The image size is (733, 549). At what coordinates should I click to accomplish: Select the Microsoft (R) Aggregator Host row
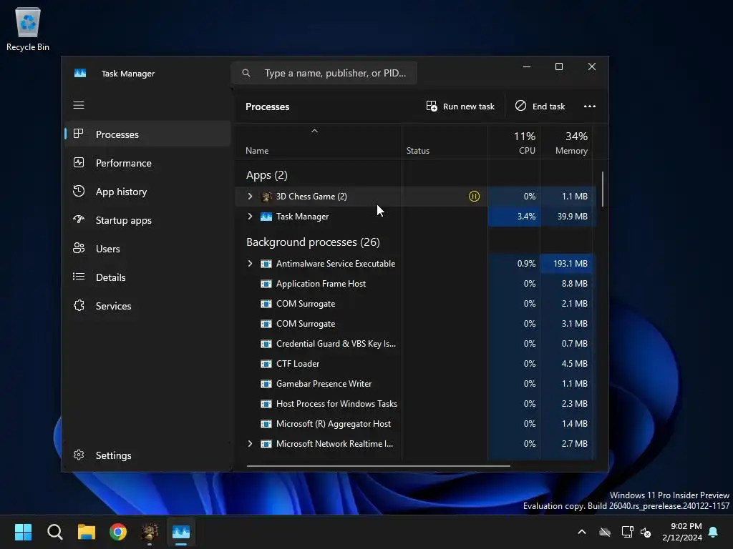pyautogui.click(x=416, y=424)
